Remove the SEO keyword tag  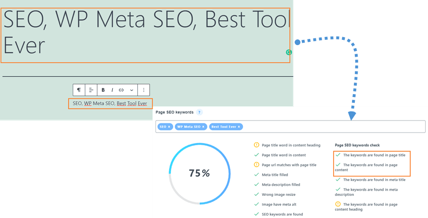click(x=169, y=127)
